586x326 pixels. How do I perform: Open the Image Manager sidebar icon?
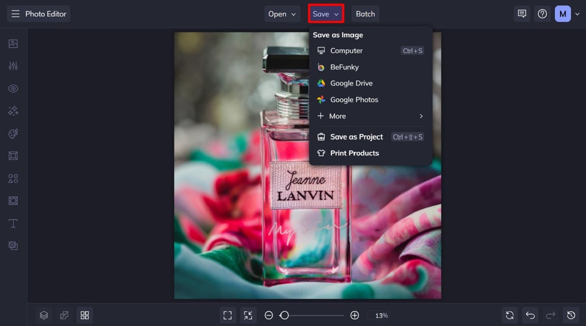[13, 43]
